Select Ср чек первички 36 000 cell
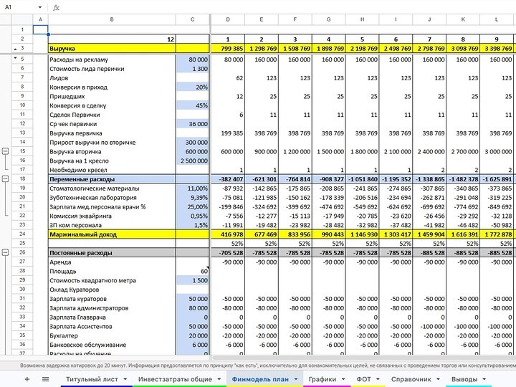The image size is (516, 387). pyautogui.click(x=193, y=124)
